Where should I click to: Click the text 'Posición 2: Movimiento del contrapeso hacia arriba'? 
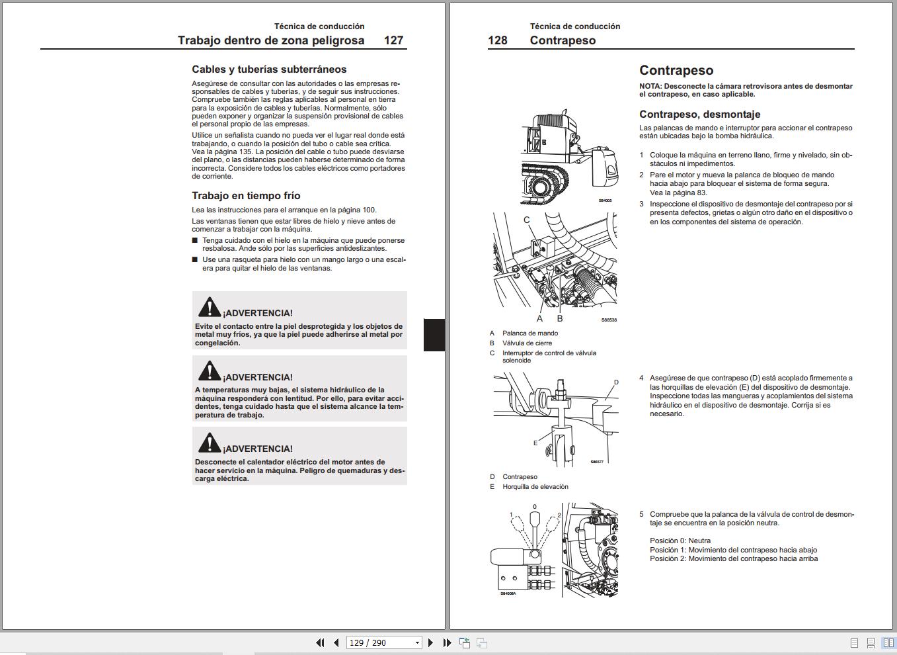[x=734, y=559]
